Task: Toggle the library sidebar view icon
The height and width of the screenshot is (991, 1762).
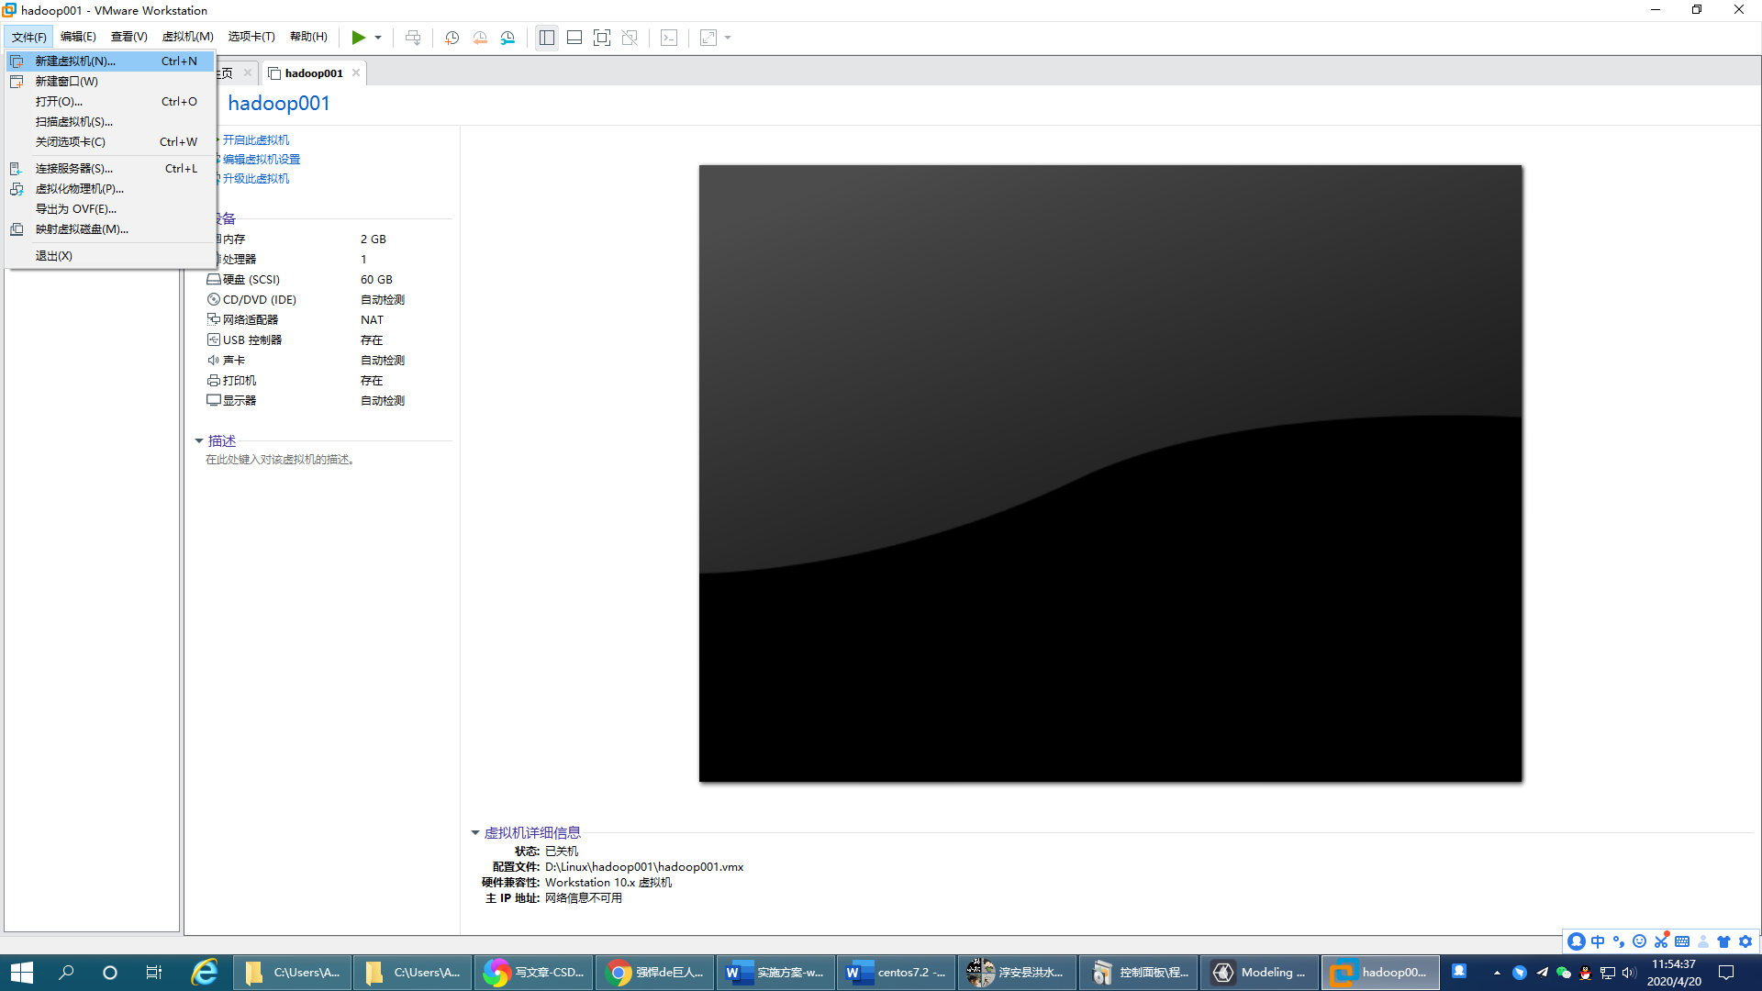Action: pyautogui.click(x=547, y=38)
